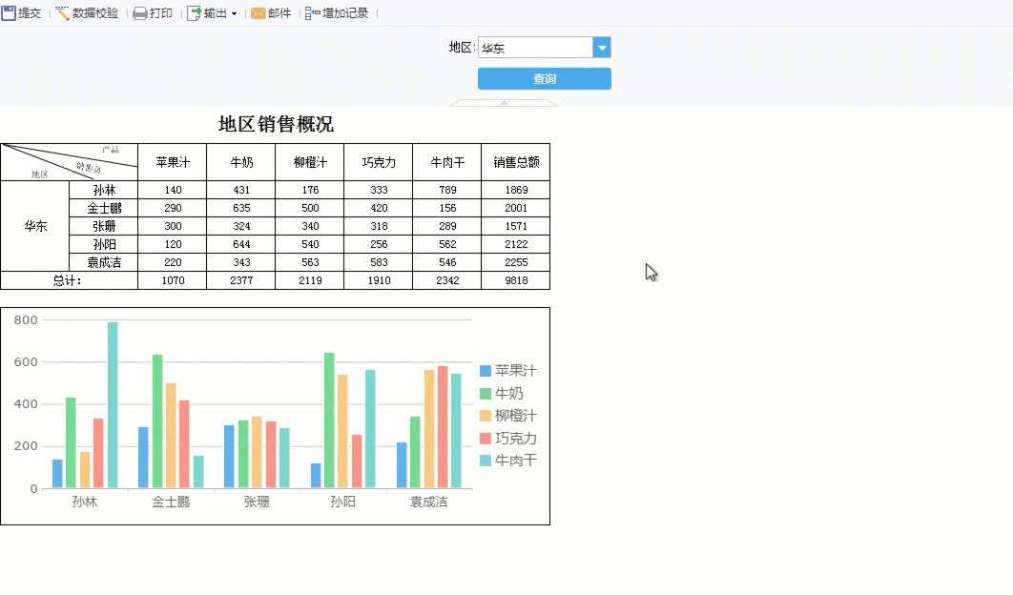Click 金士鹏's green 牛奶 bar in chart
Viewport: 1013px width, 595px height.
(157, 421)
